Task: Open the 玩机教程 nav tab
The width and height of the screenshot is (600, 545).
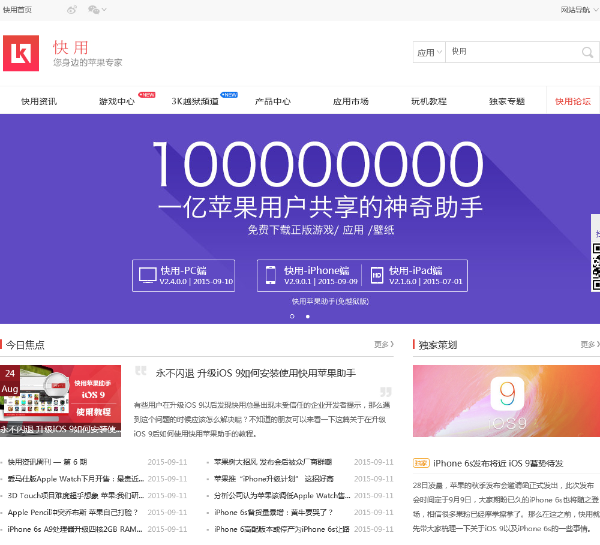Action: (429, 101)
